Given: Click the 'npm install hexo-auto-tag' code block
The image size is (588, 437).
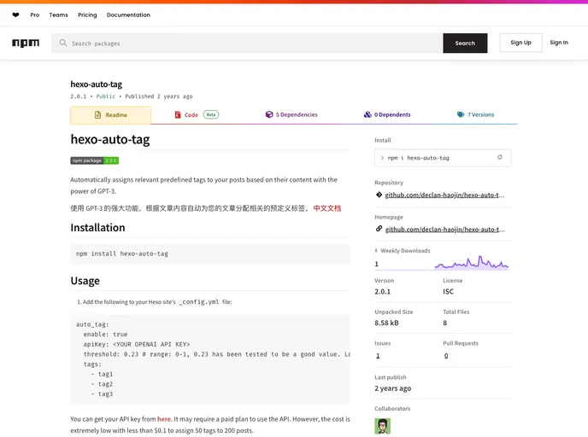Looking at the screenshot, I should click(x=210, y=253).
